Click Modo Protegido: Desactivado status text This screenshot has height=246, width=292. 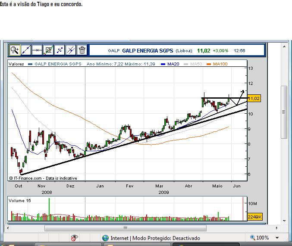166,238
